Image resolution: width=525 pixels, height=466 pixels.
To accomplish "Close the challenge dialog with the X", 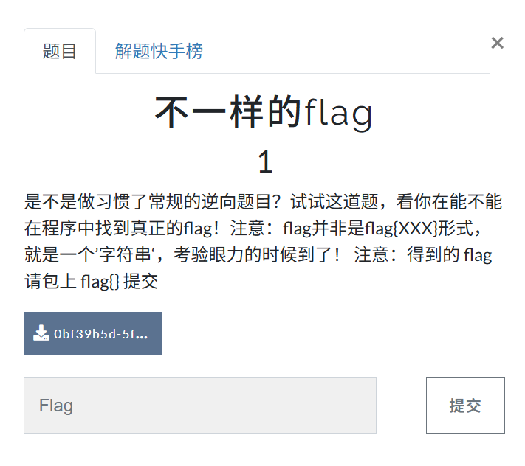I will point(497,43).
